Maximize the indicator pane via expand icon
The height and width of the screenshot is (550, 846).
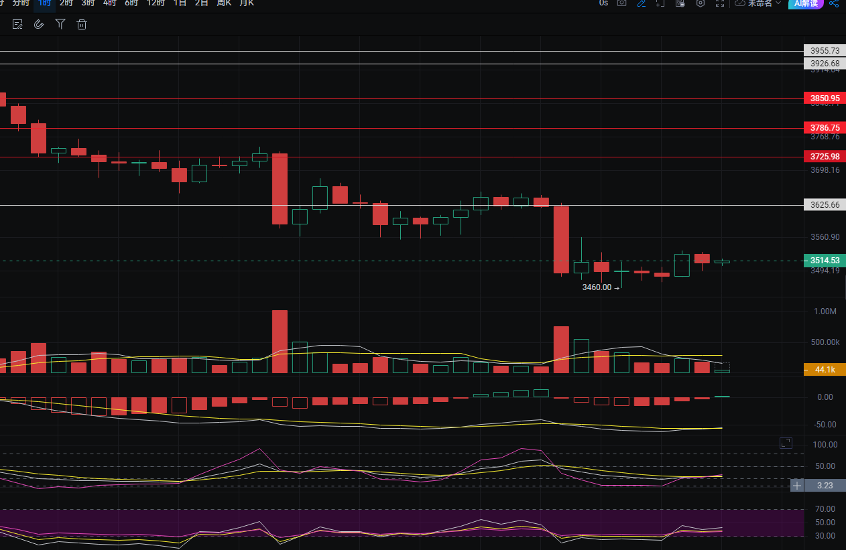786,443
